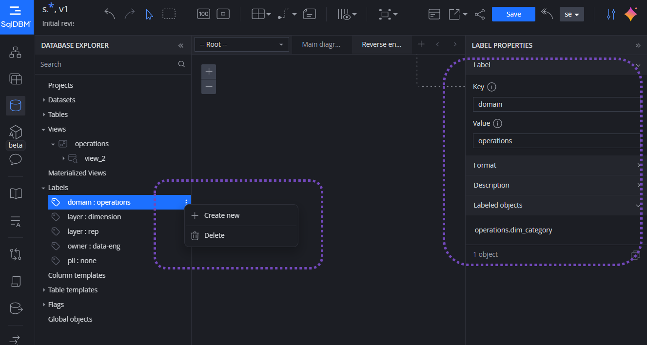
Task: Activate the marquee selection tool
Action: (x=169, y=14)
